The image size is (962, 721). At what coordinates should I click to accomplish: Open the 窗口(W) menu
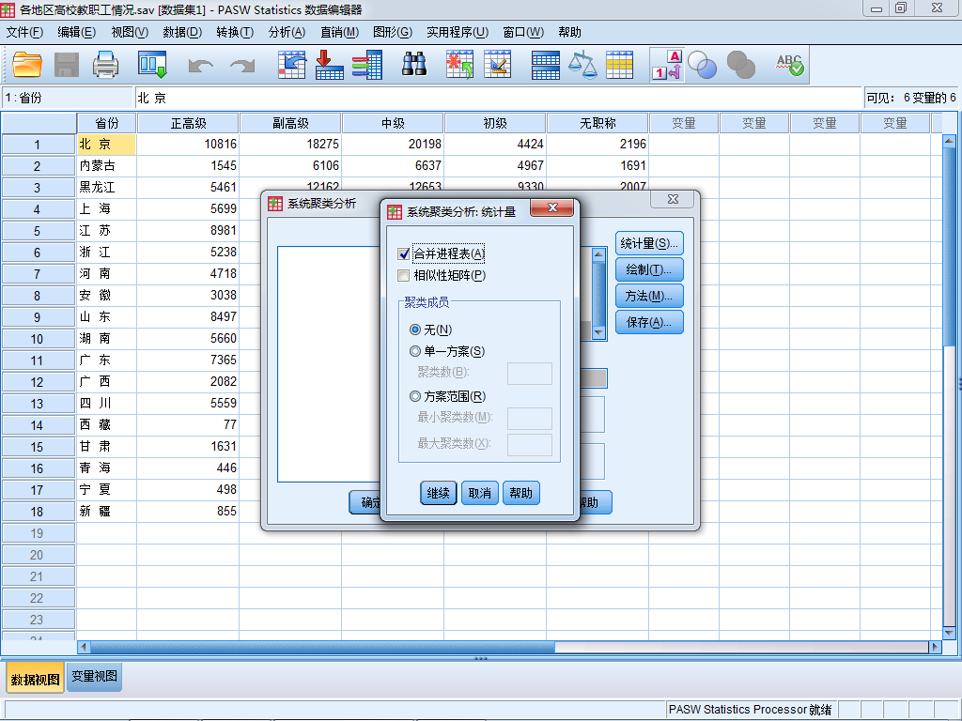(523, 33)
